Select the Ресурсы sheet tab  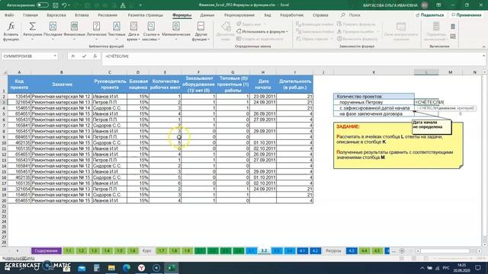(333, 250)
